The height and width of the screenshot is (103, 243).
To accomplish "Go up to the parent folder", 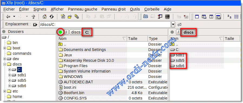I will tap(34, 16).
